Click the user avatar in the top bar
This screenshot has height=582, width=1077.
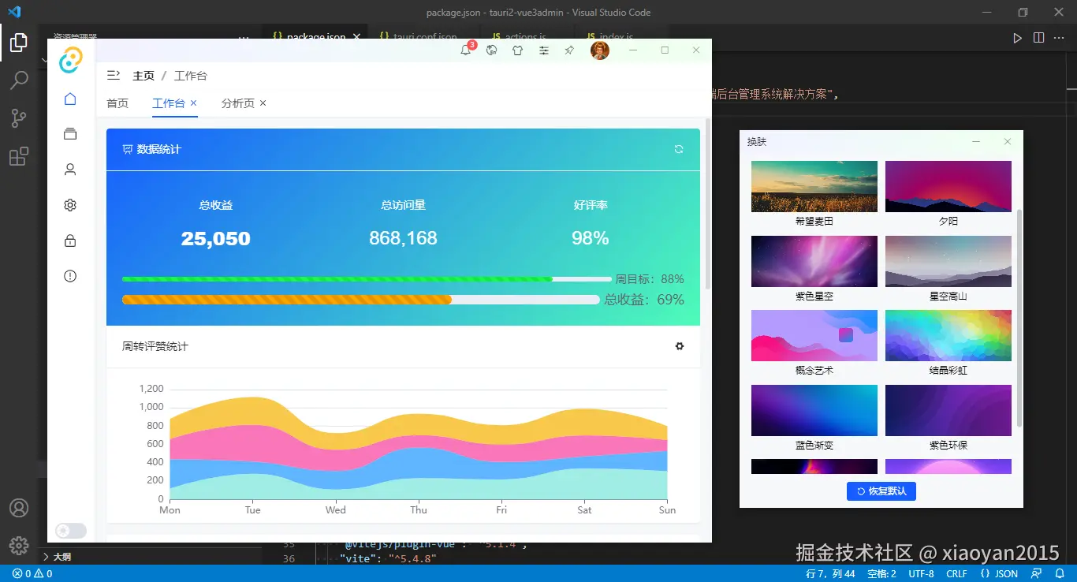coord(600,50)
